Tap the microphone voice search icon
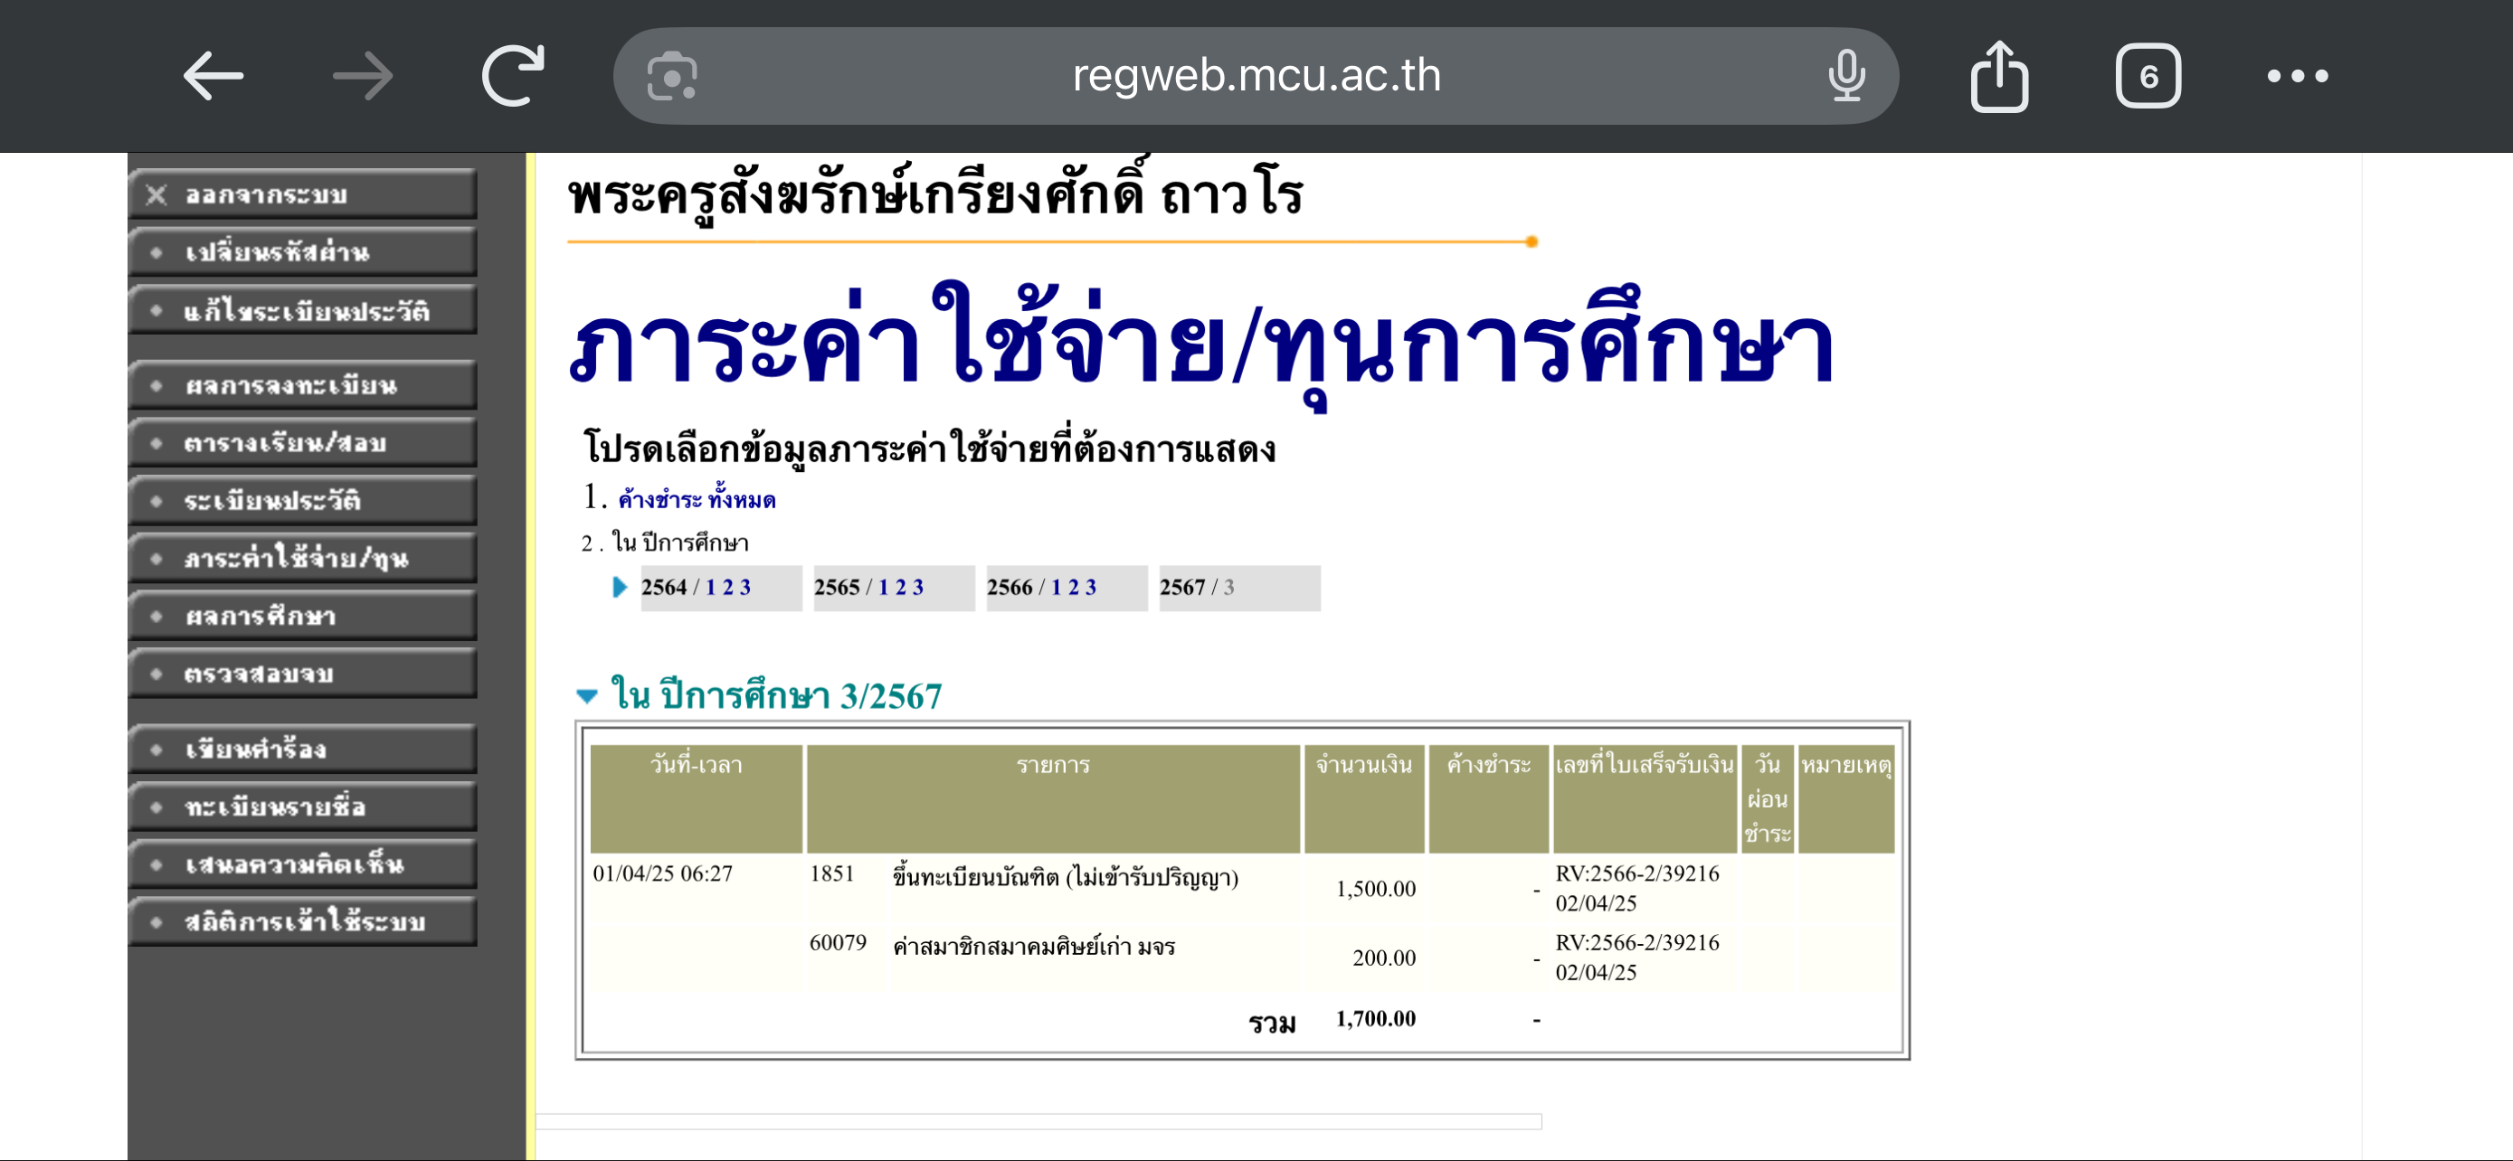The image size is (2513, 1161). click(x=1845, y=76)
